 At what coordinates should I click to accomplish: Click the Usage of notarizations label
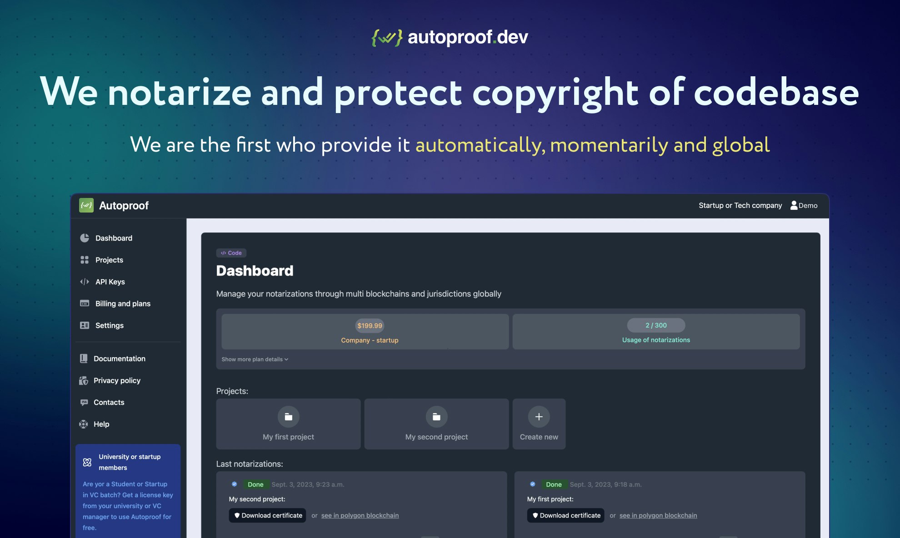tap(656, 340)
